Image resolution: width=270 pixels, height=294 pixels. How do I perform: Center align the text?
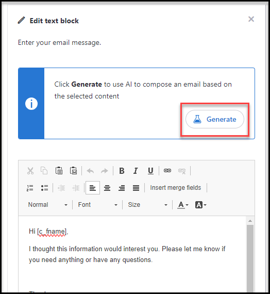107,188
